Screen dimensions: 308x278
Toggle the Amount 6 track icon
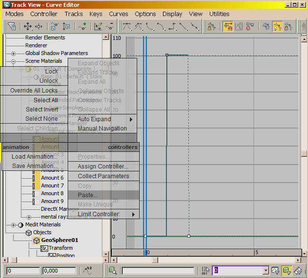(36, 178)
